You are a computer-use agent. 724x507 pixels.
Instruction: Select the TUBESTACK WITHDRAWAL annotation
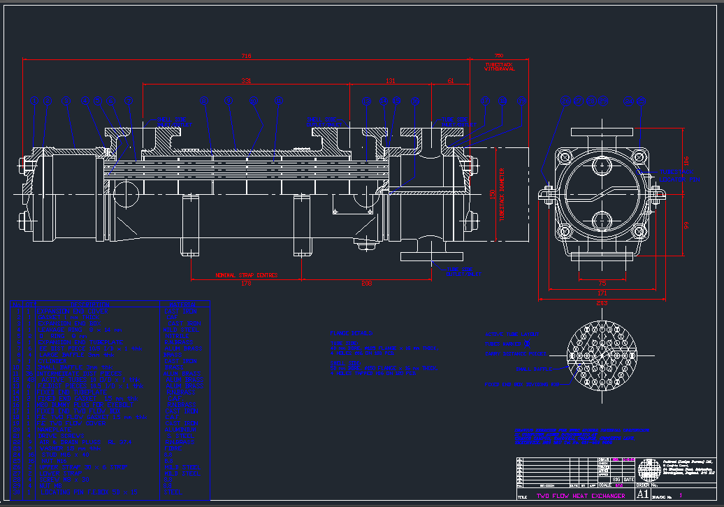click(x=500, y=66)
